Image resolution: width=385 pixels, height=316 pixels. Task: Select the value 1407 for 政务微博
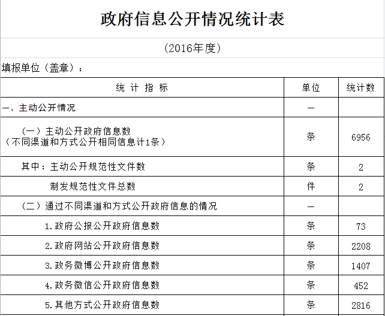click(361, 266)
